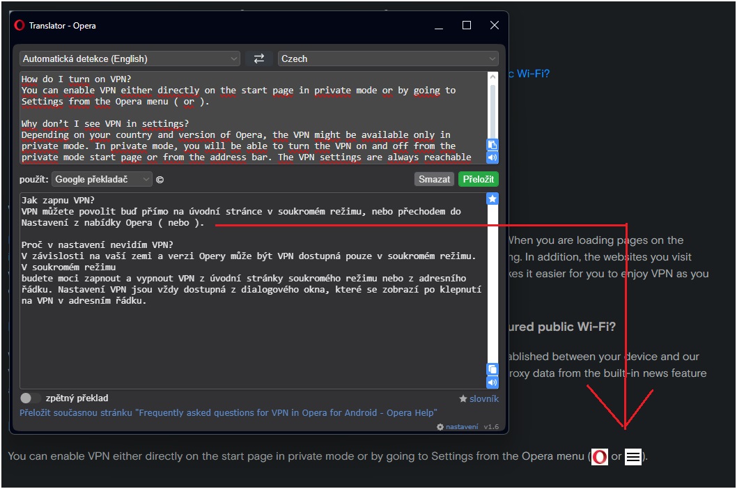Click the 'ured public Wi-Fi?' heading on background page
737x489 pixels.
pyautogui.click(x=562, y=327)
